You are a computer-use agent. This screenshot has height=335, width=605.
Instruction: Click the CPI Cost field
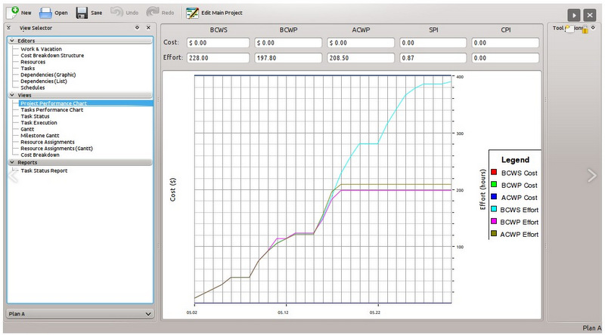(x=505, y=43)
